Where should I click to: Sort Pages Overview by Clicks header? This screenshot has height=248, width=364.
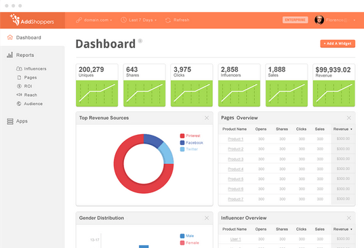(301, 129)
